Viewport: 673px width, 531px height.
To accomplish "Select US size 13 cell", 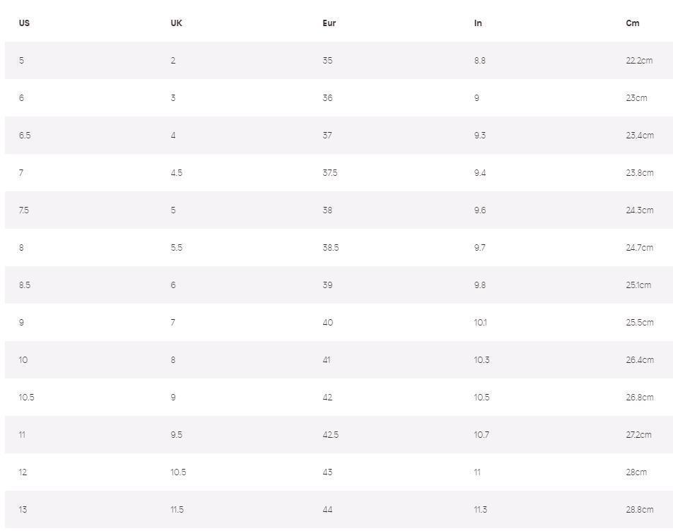I will pyautogui.click(x=23, y=510).
